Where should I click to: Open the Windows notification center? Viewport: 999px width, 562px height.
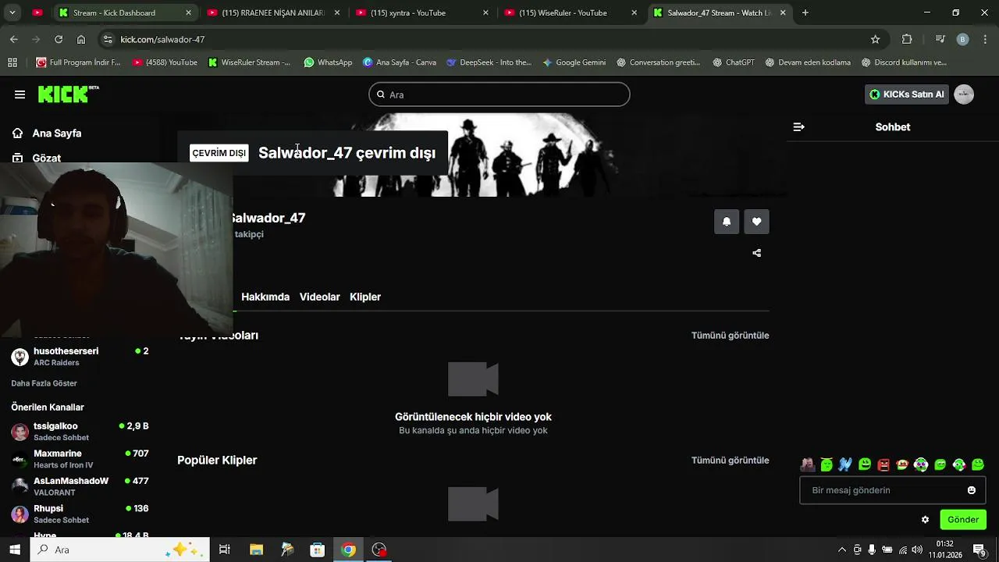click(x=979, y=550)
